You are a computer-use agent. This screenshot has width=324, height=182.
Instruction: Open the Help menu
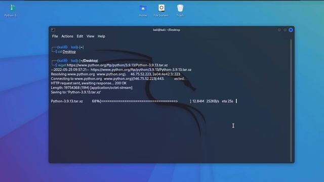(101, 36)
